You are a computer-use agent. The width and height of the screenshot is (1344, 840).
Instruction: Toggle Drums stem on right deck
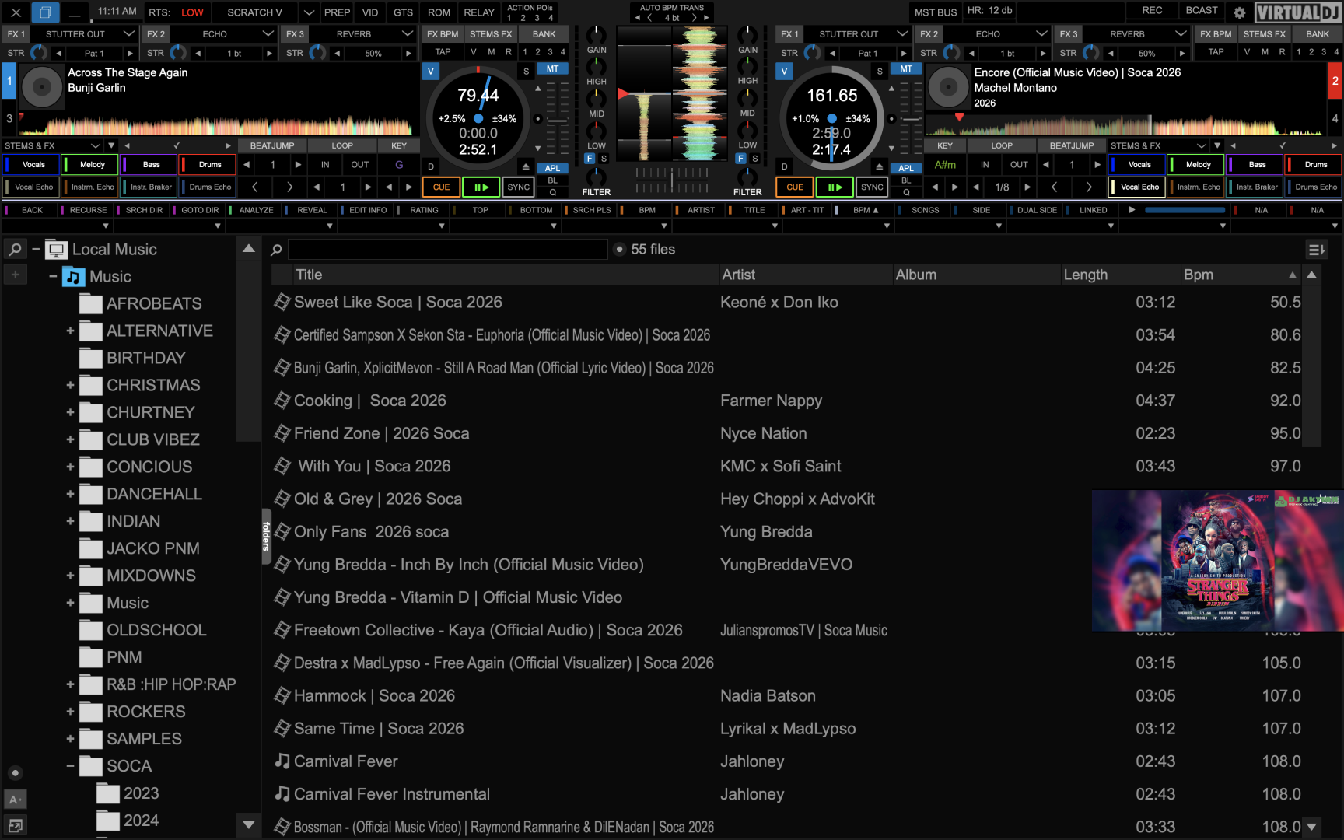[1315, 165]
